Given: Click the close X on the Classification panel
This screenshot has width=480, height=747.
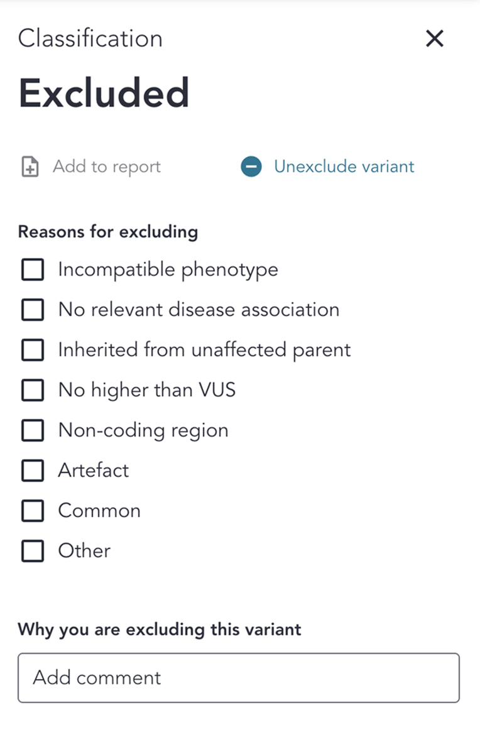Looking at the screenshot, I should pos(434,38).
